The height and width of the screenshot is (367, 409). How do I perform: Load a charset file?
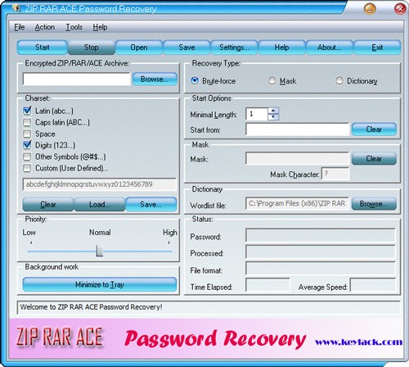pyautogui.click(x=100, y=204)
